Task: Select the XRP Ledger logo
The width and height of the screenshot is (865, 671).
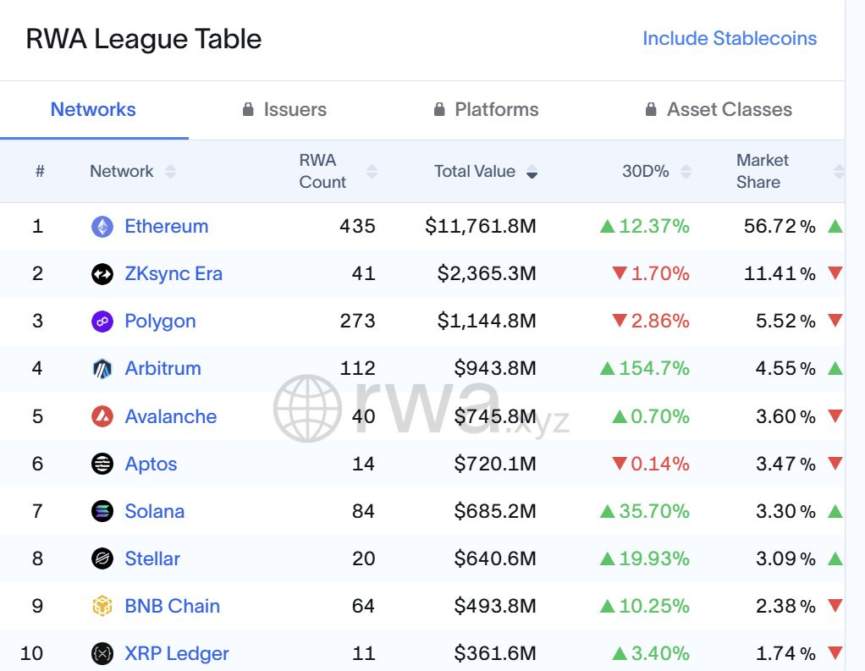Action: [x=102, y=653]
